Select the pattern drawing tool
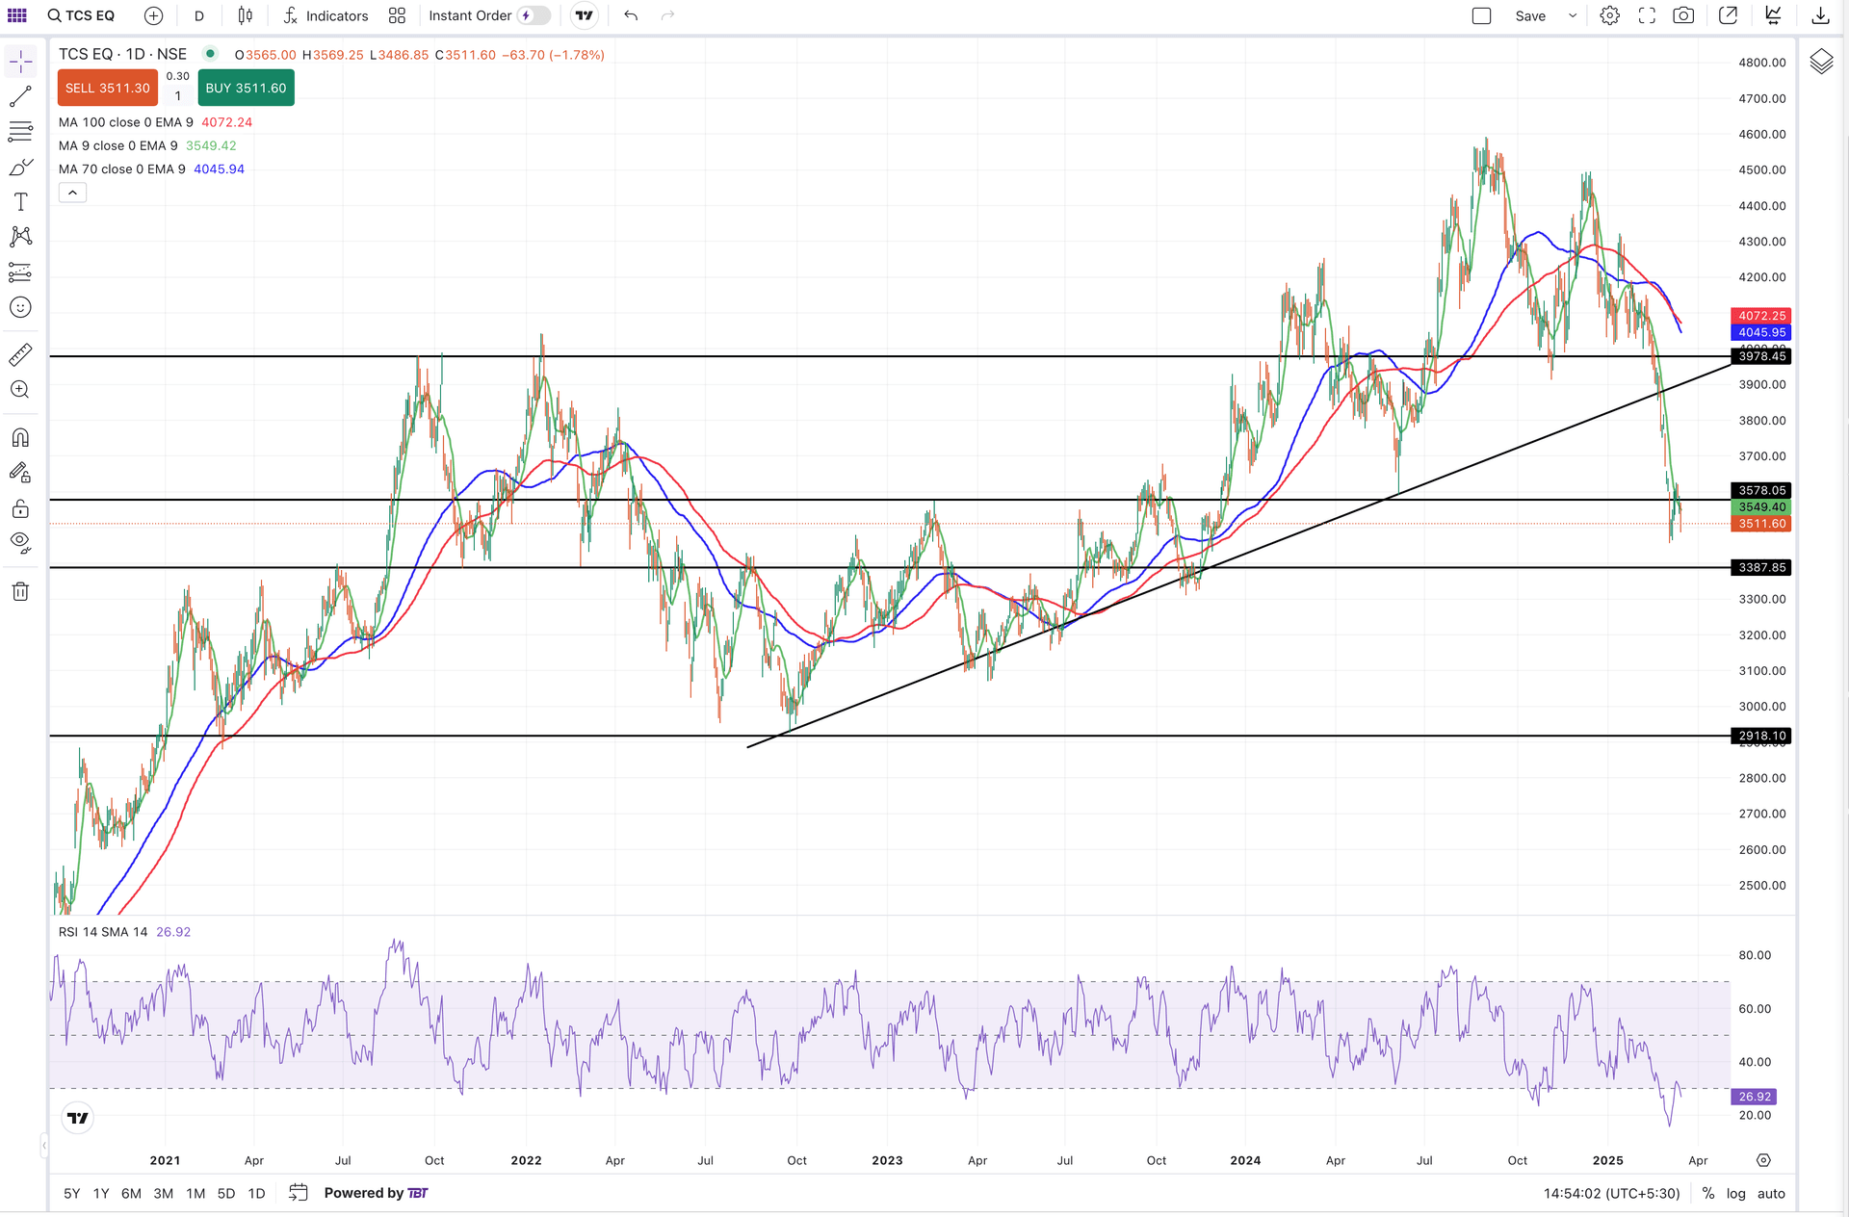The height and width of the screenshot is (1217, 1849). (x=20, y=236)
